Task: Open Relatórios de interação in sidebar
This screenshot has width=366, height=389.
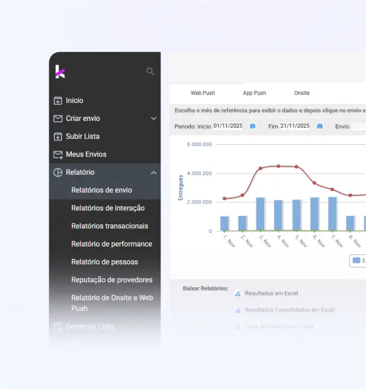Action: (108, 208)
